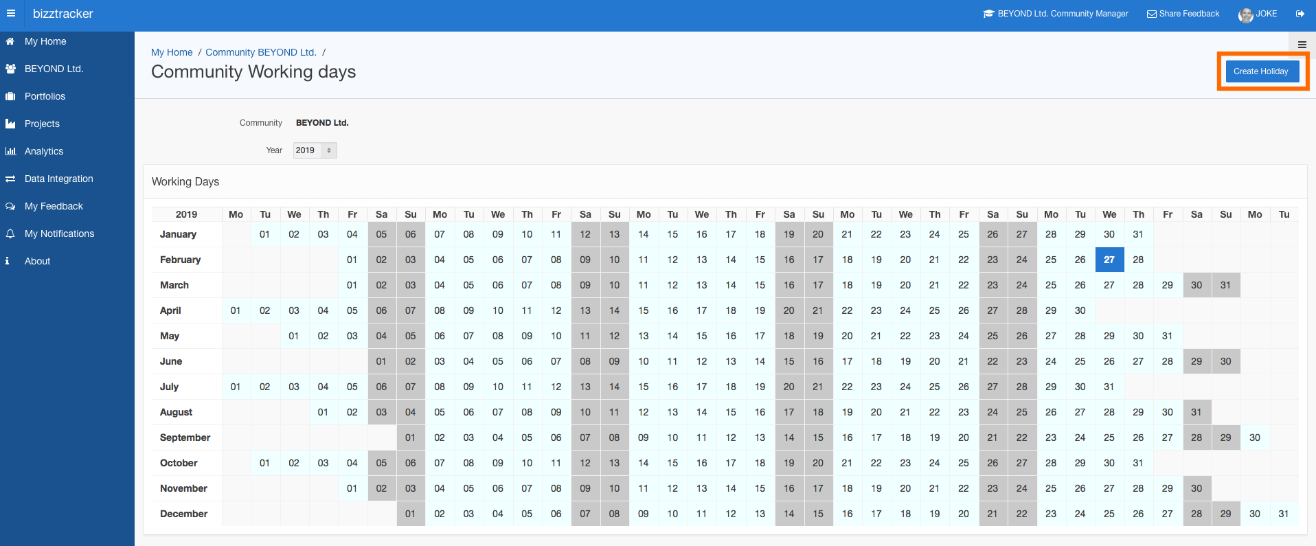Click the Analytics bar chart icon
The image size is (1316, 546).
pos(10,151)
